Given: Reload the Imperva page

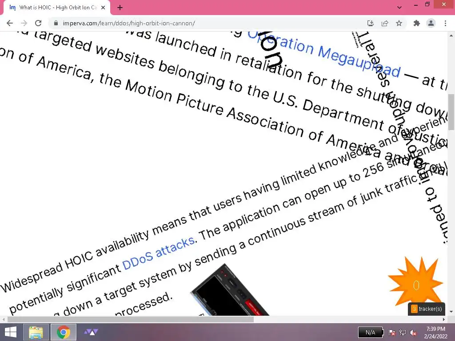Looking at the screenshot, I should click(x=38, y=23).
